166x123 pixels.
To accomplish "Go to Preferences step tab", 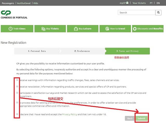I will [82, 51].
